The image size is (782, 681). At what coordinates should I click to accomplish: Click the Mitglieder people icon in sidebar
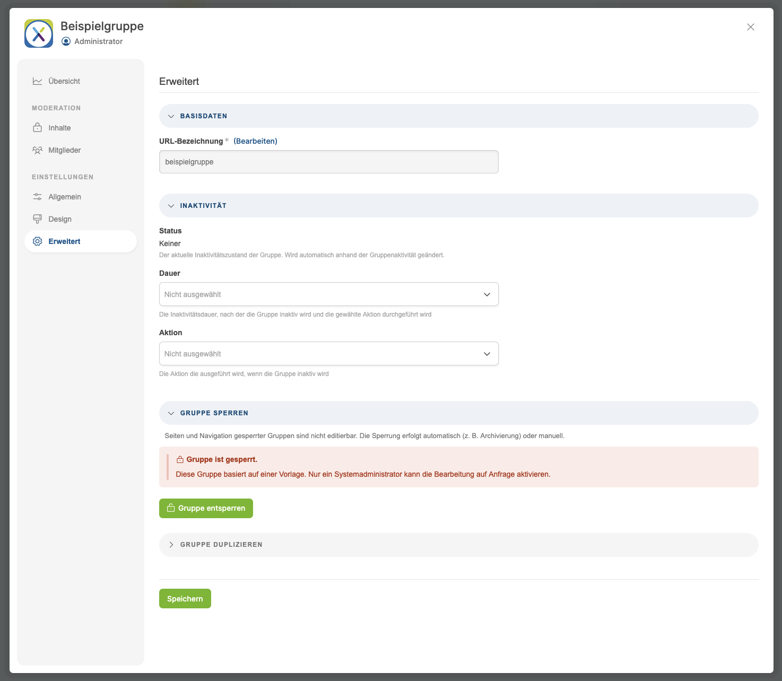(x=37, y=150)
